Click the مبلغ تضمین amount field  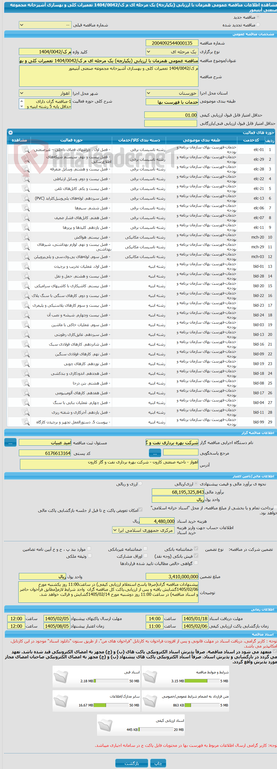click(x=172, y=576)
